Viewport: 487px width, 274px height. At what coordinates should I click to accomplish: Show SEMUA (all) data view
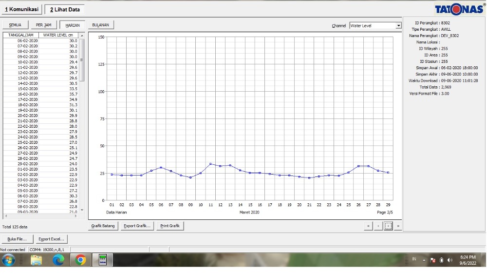point(15,25)
